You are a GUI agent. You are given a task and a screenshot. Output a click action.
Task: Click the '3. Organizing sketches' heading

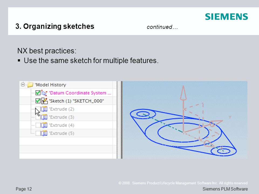(x=55, y=26)
